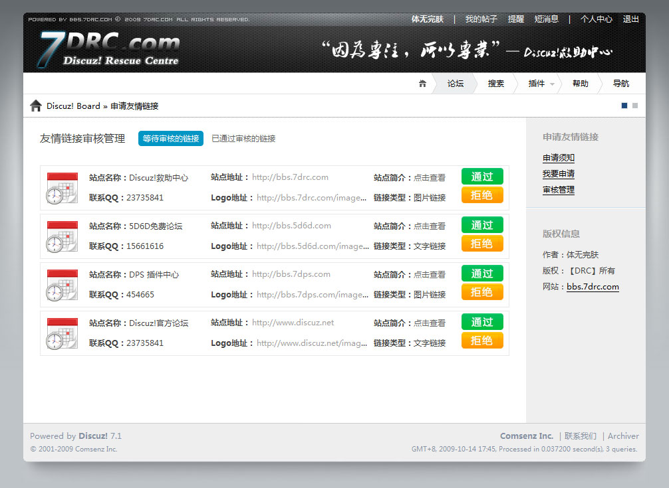Open 联系我们 footer link

coord(581,436)
